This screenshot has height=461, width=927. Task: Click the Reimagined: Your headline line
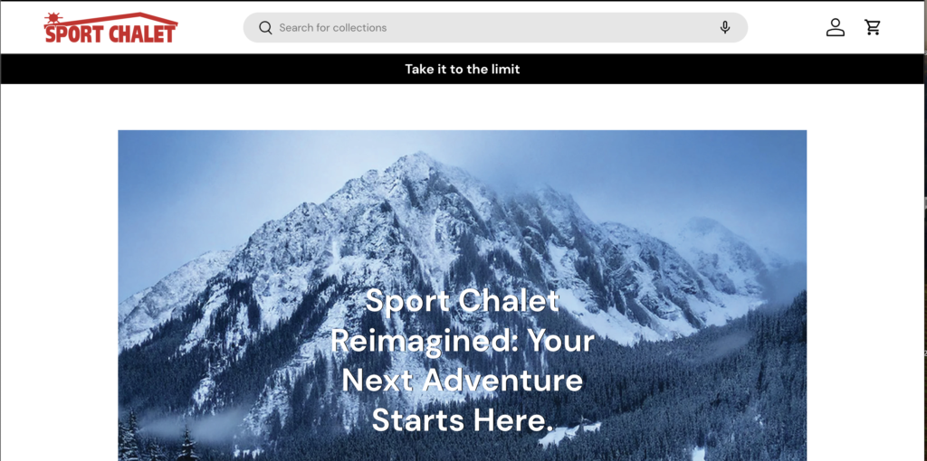(463, 341)
